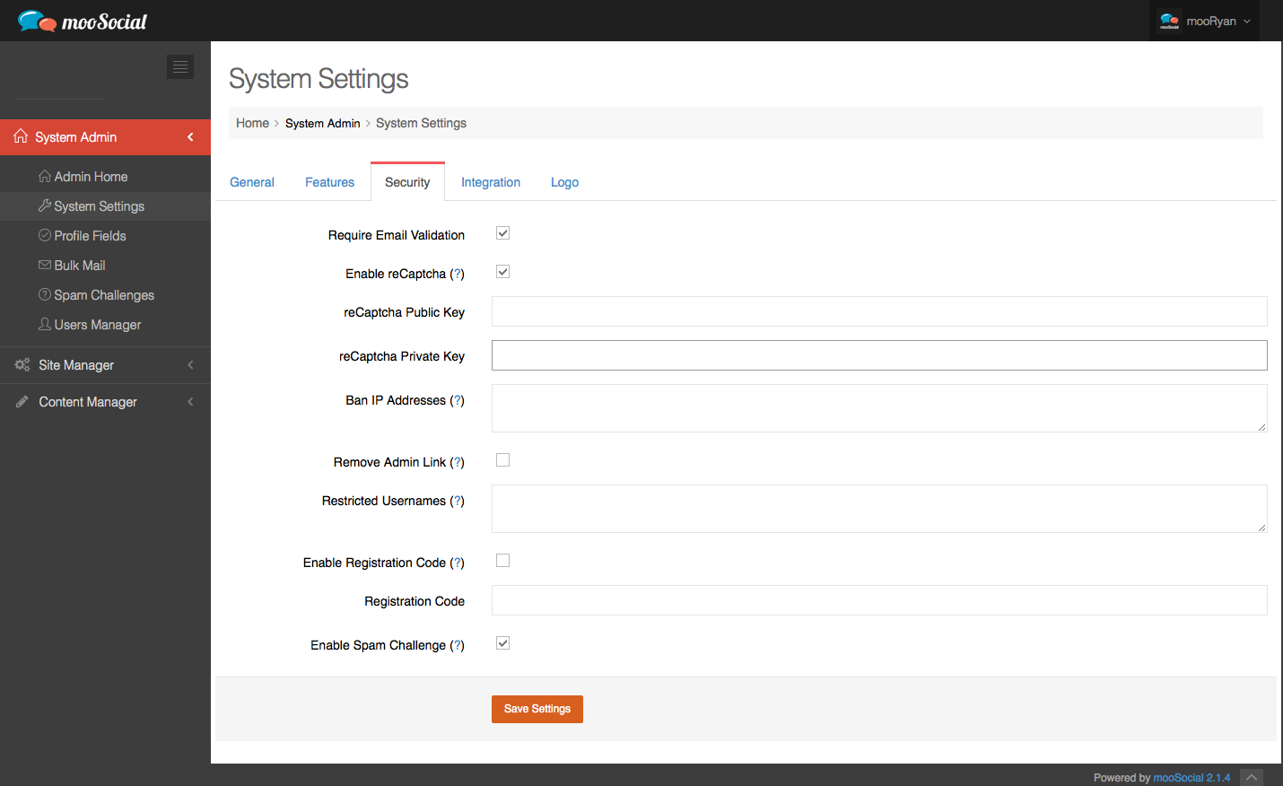
Task: Switch to the Features tab
Action: click(x=329, y=182)
